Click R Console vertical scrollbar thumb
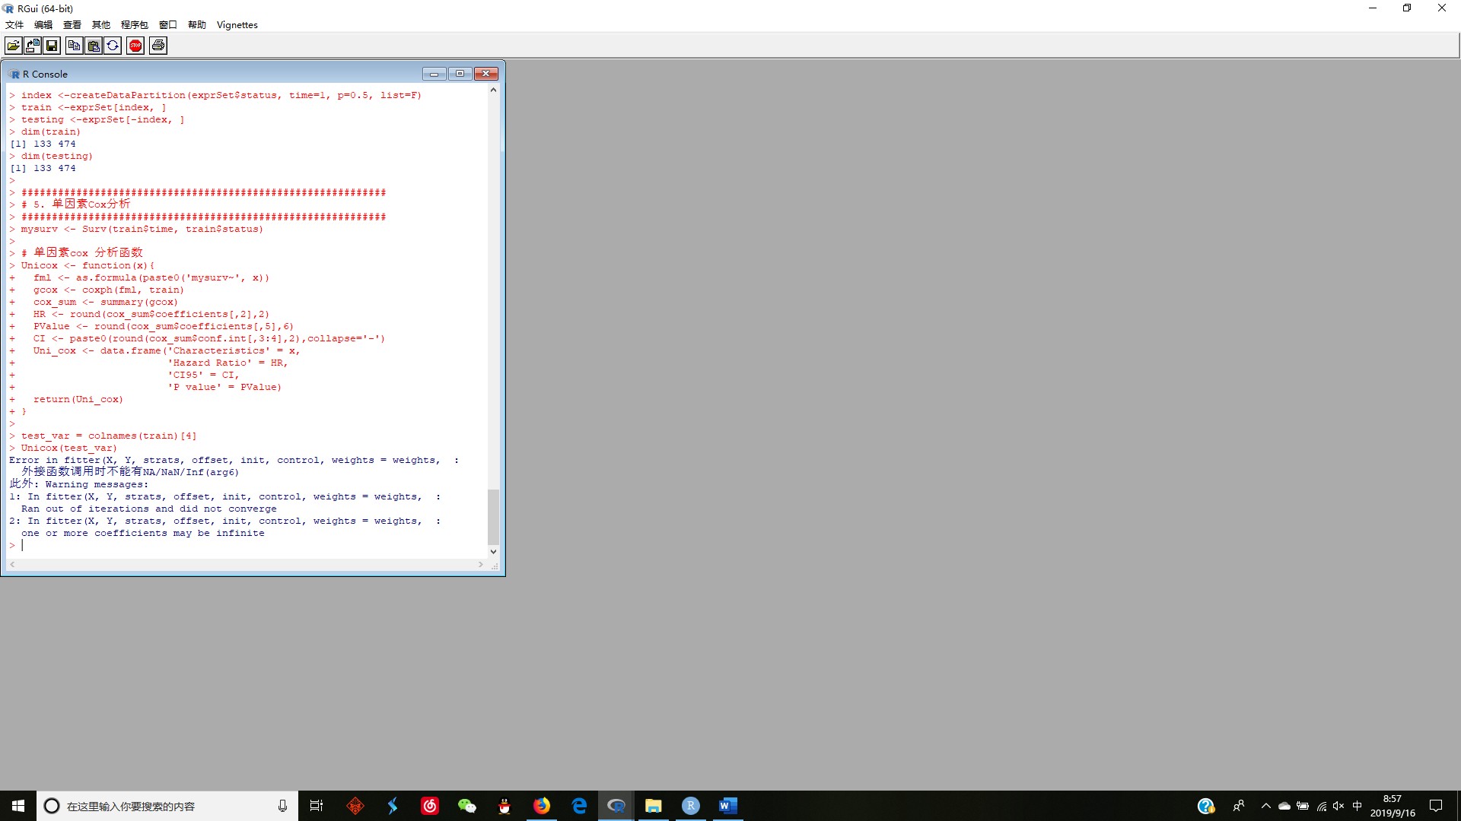 click(493, 517)
